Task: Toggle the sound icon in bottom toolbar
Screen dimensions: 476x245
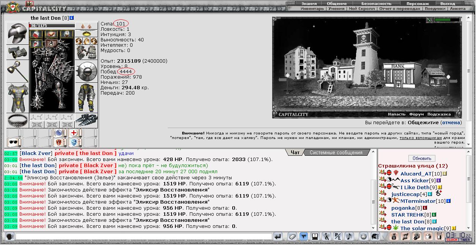Action: 349,237
